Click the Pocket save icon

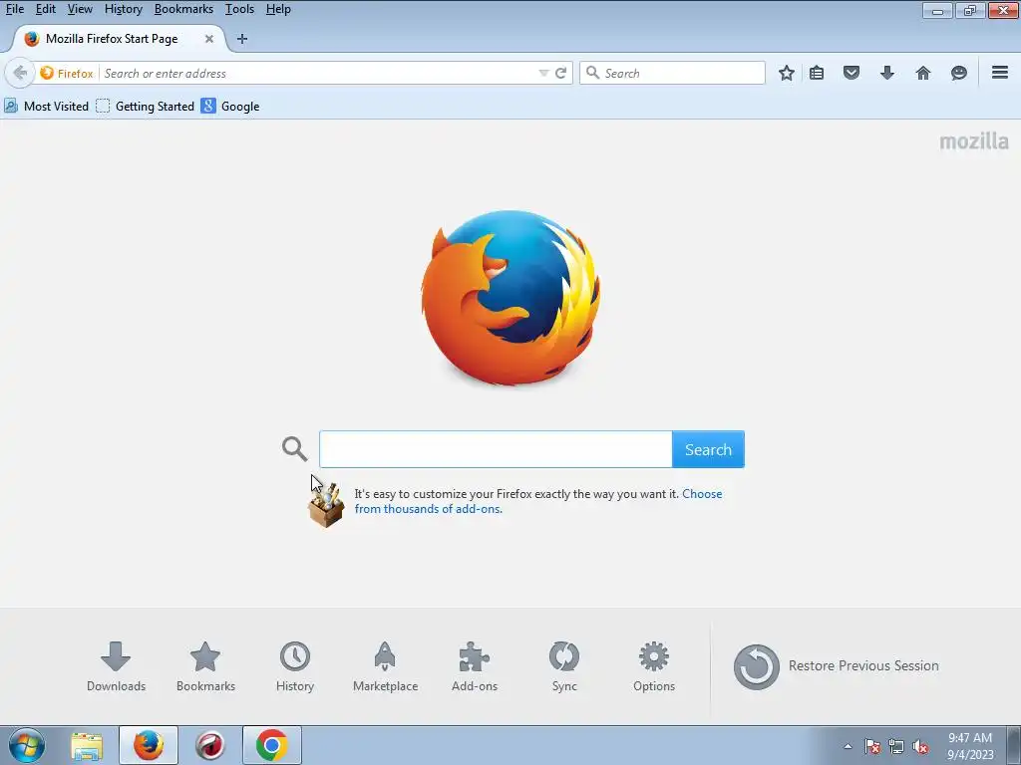[851, 73]
